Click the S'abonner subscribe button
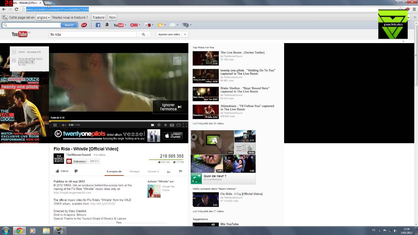The height and width of the screenshot is (235, 418). (x=77, y=161)
